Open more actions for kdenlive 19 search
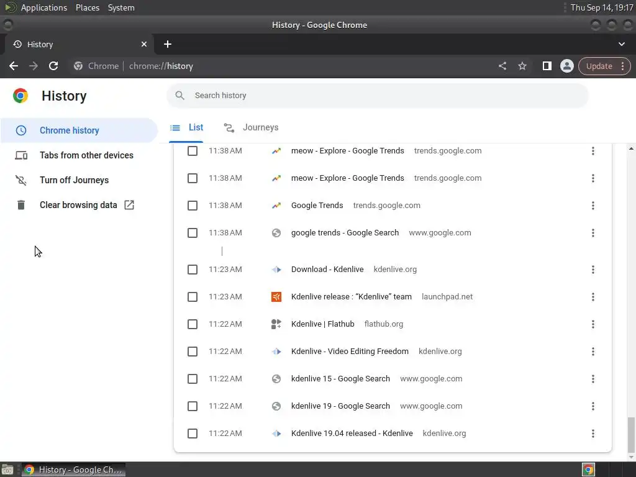This screenshot has height=477, width=636. (593, 406)
